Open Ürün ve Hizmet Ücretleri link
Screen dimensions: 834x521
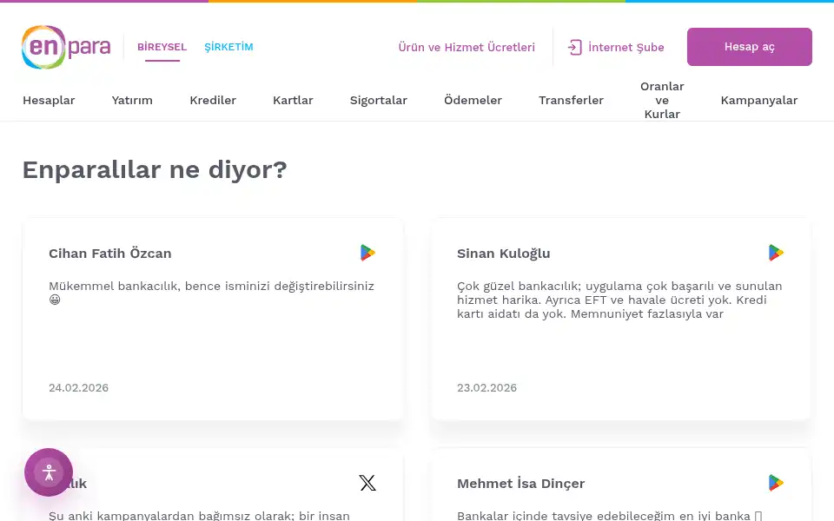click(x=467, y=47)
